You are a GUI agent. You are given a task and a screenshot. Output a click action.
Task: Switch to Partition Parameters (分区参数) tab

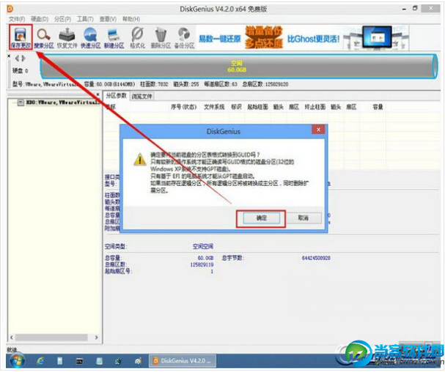[116, 96]
